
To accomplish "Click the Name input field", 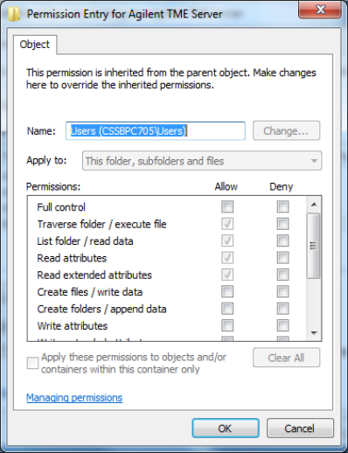I will click(156, 131).
